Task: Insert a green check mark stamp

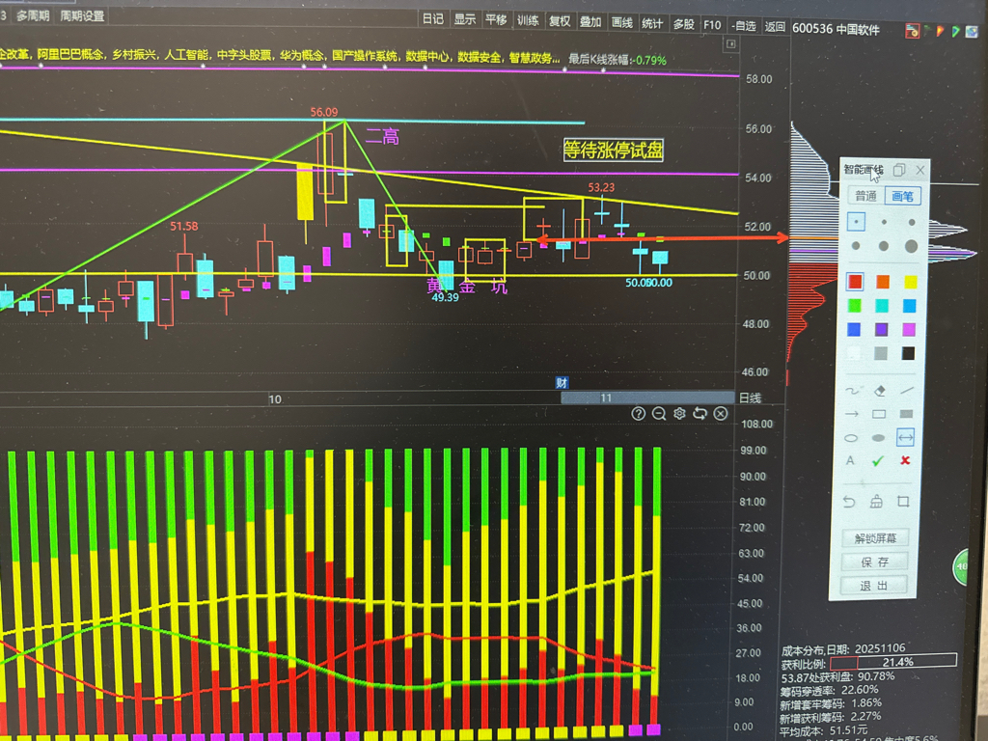Action: tap(877, 461)
